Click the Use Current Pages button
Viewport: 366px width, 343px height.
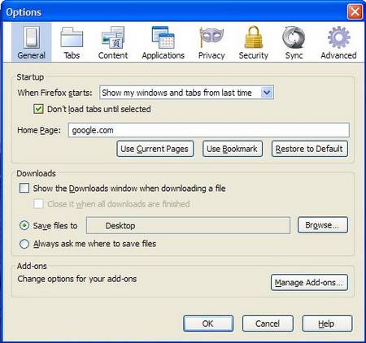(x=155, y=149)
